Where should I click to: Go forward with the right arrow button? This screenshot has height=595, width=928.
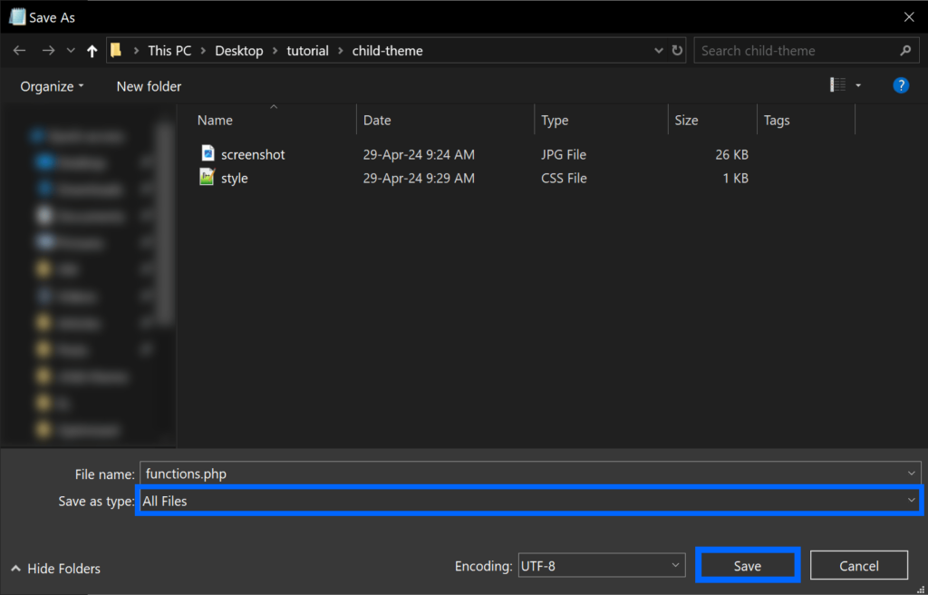tap(48, 51)
